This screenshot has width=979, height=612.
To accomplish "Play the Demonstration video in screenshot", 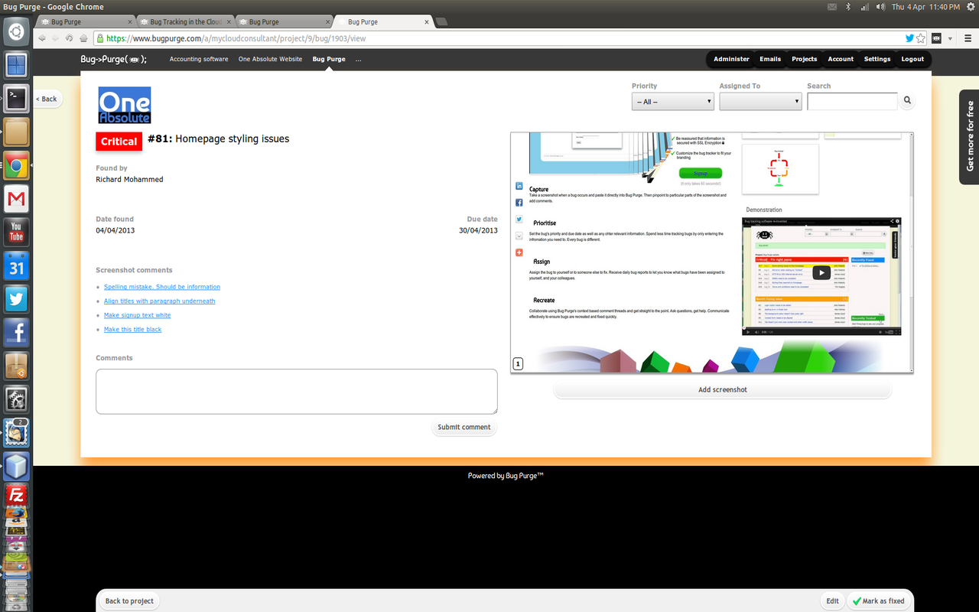I will (x=821, y=272).
